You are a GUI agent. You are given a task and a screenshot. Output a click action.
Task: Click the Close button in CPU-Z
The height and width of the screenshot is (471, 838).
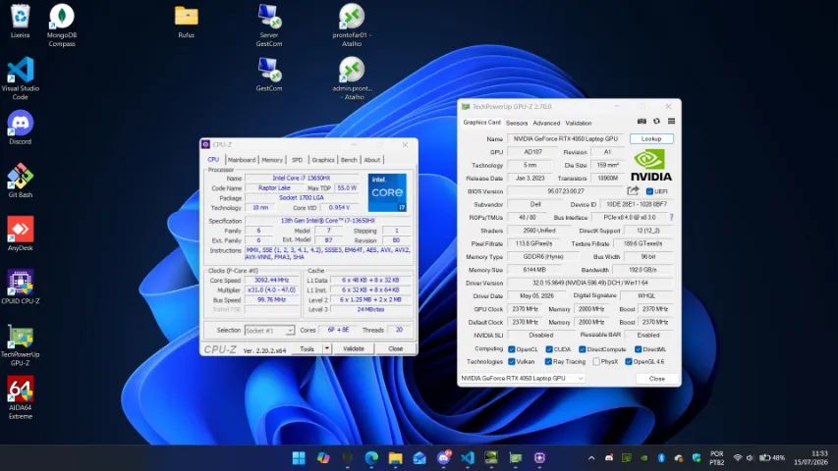[396, 348]
